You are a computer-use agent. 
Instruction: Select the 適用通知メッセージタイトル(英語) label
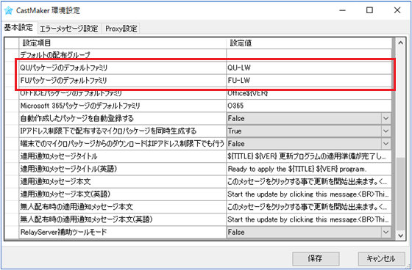point(68,169)
